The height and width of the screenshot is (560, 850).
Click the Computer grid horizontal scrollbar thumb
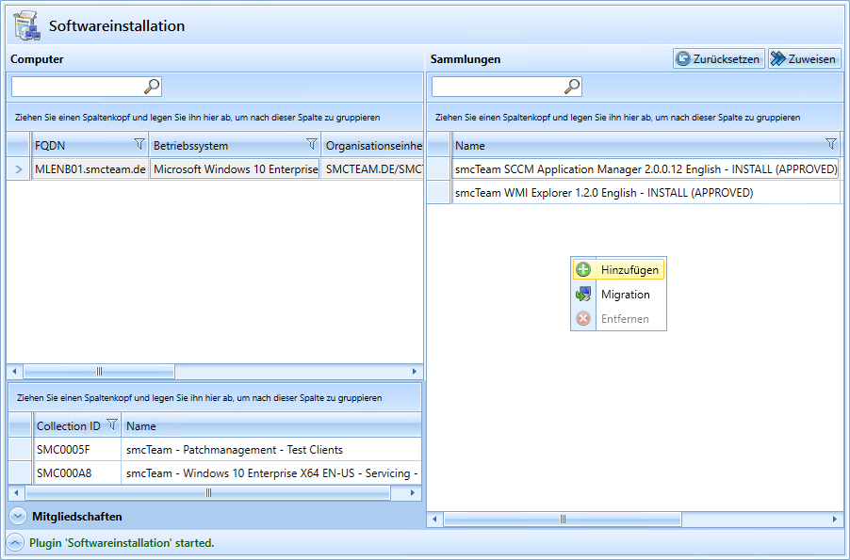(99, 372)
